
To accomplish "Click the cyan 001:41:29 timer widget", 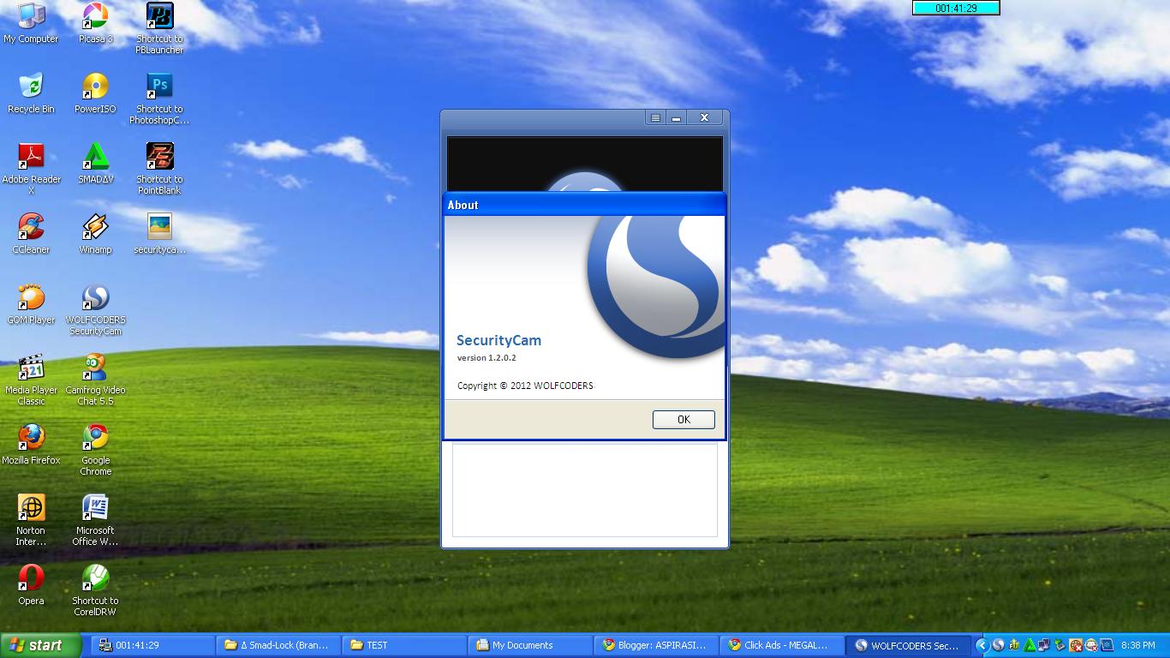I will 956,8.
